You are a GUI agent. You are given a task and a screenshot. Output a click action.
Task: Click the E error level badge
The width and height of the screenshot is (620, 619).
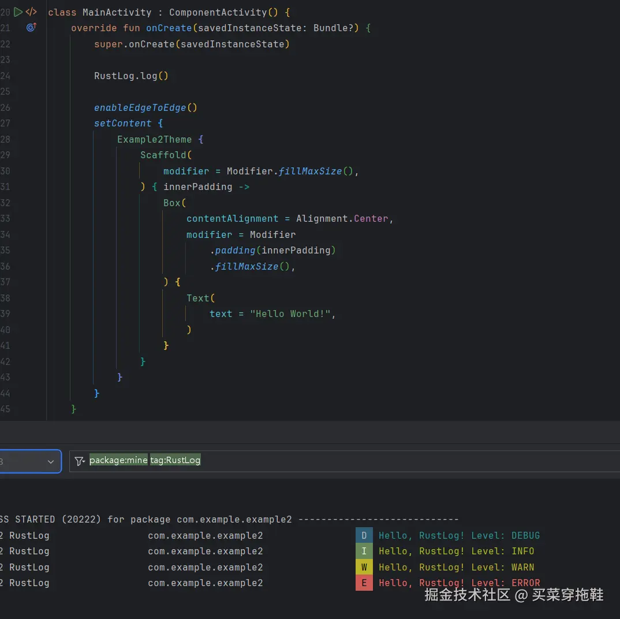click(364, 583)
